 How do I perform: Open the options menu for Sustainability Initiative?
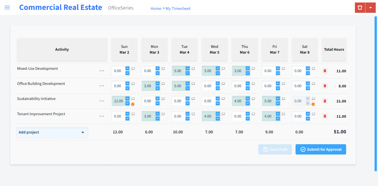tap(102, 101)
